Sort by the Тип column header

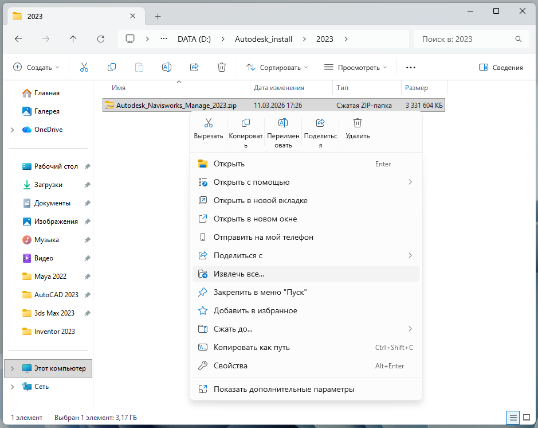[x=367, y=88]
